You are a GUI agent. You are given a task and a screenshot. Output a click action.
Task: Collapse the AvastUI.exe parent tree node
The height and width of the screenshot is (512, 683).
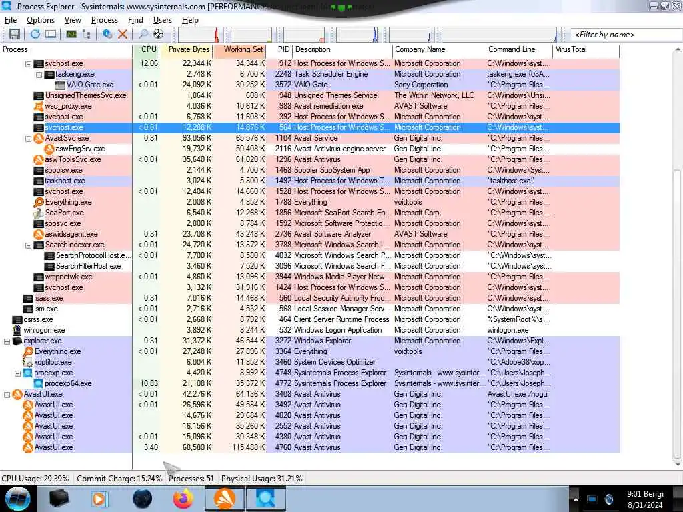coord(7,395)
